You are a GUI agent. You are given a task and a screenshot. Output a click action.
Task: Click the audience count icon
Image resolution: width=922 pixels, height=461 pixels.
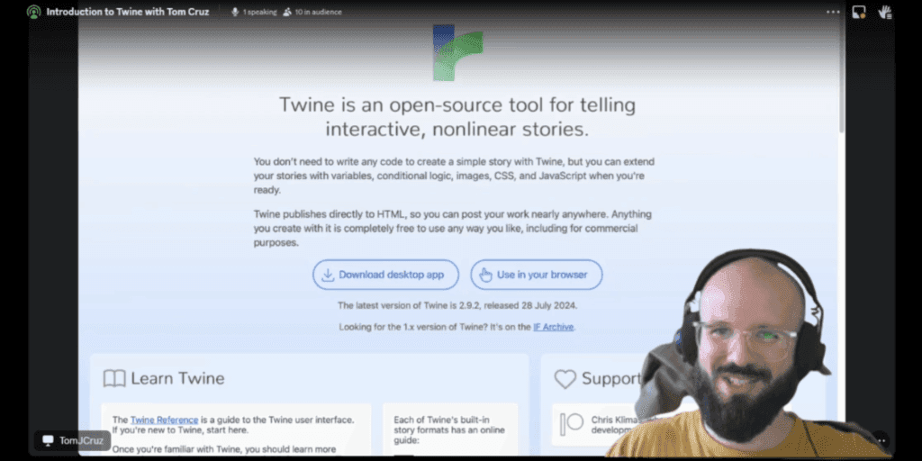(x=286, y=12)
